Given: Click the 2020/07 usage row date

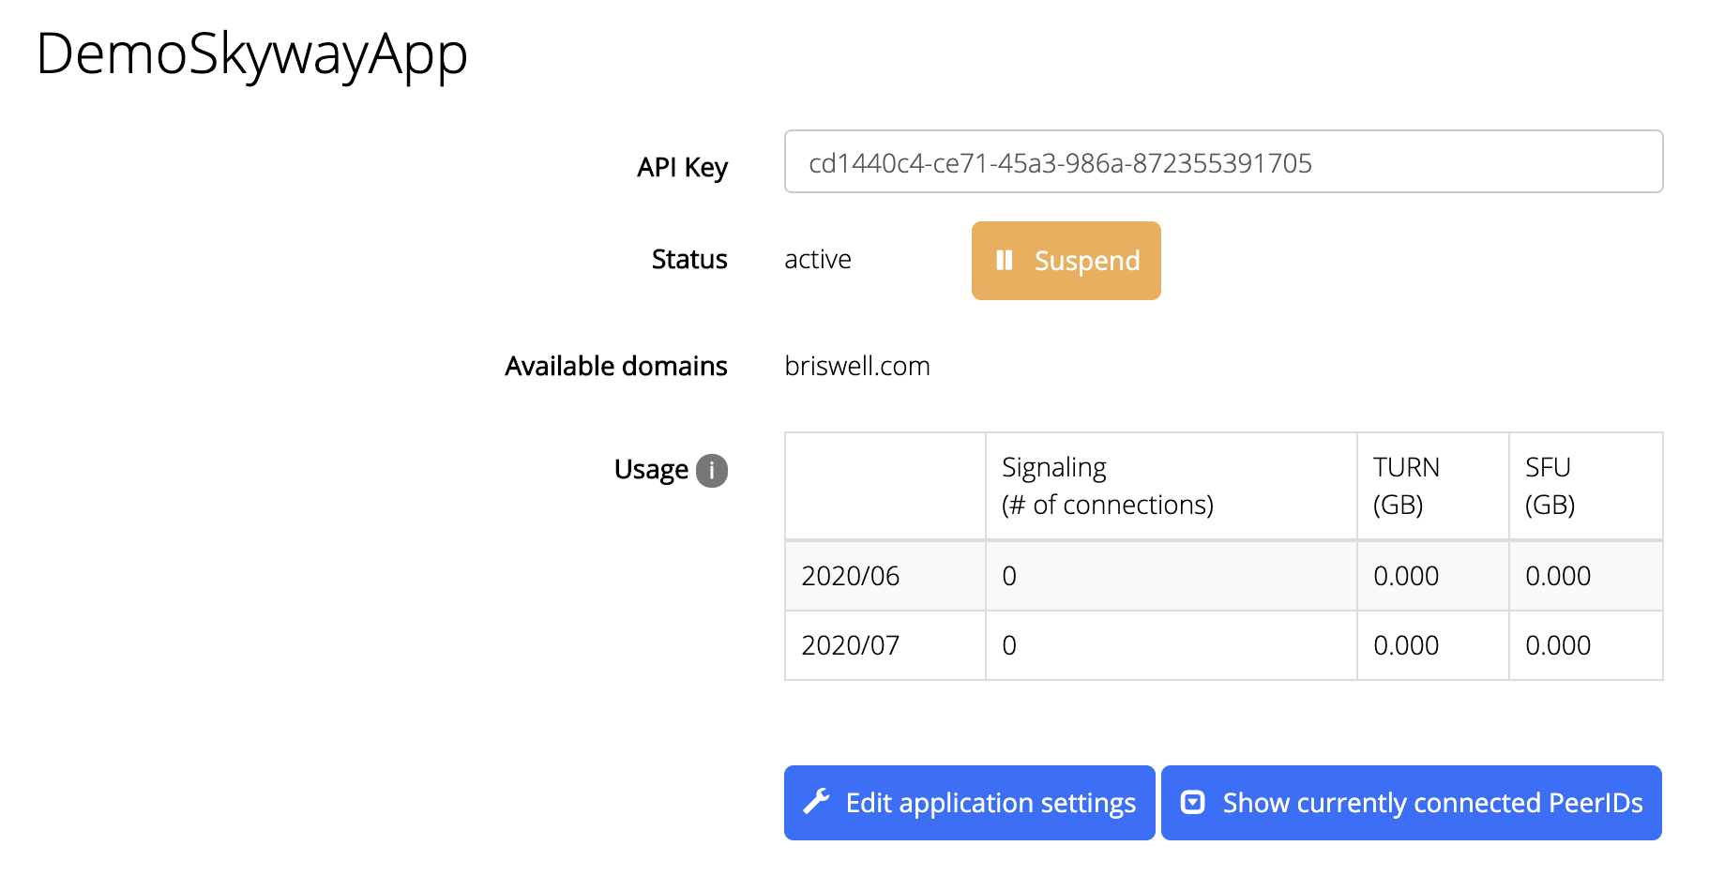Looking at the screenshot, I should click(850, 645).
